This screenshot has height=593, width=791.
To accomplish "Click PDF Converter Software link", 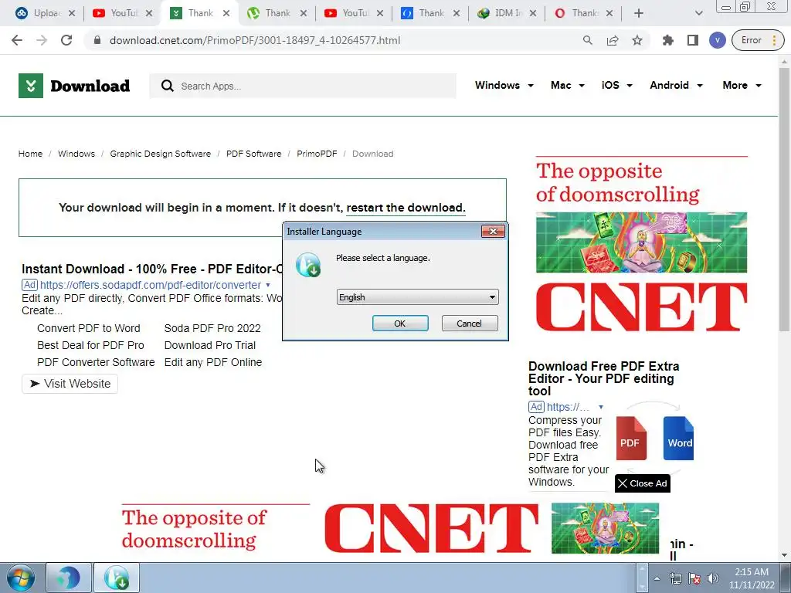I will [96, 363].
